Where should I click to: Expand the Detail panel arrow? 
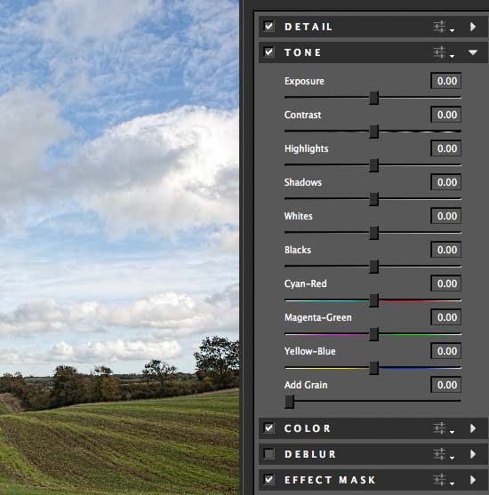473,27
